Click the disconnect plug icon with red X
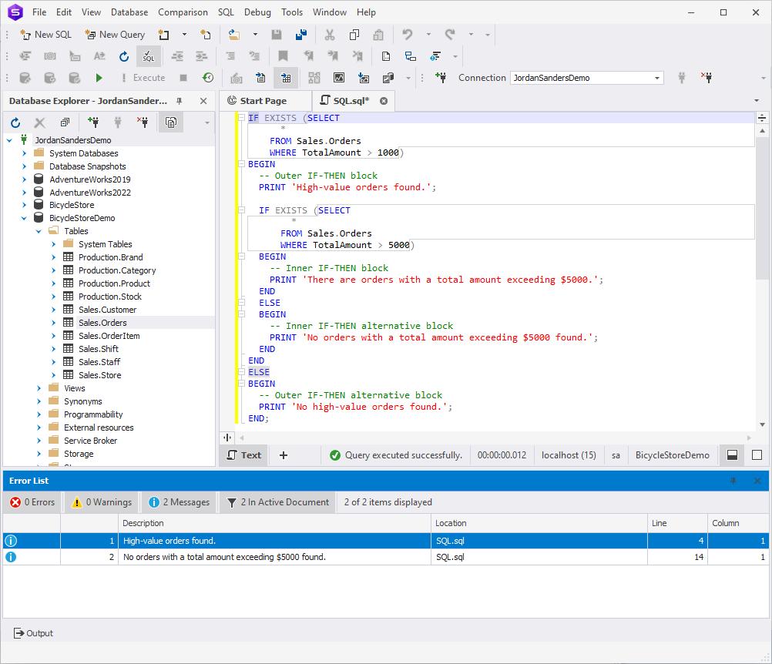This screenshot has height=664, width=772. pos(707,78)
